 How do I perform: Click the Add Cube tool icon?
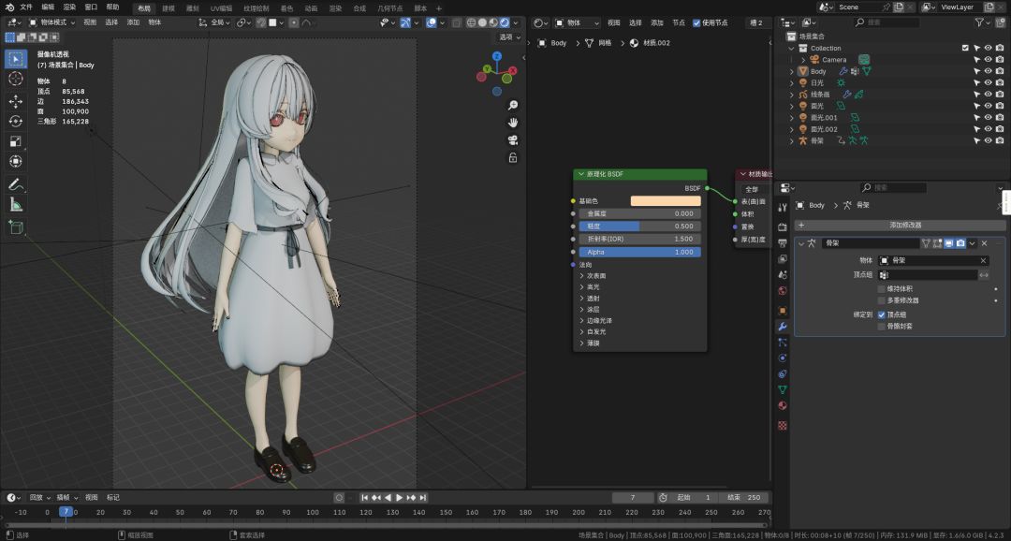click(16, 227)
